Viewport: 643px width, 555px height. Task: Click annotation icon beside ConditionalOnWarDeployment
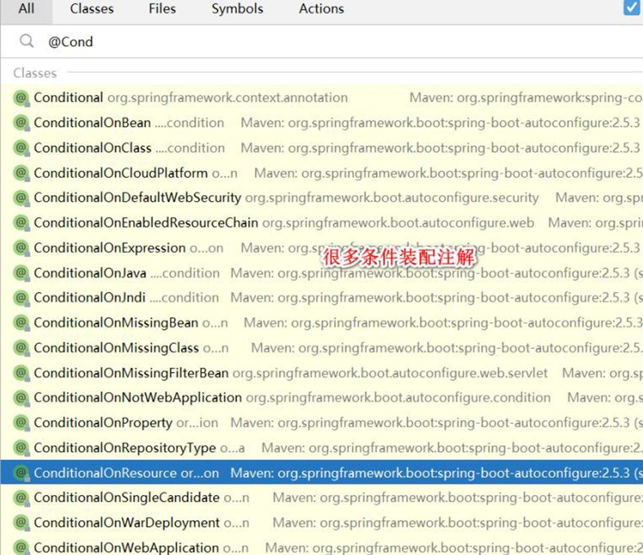point(21,523)
